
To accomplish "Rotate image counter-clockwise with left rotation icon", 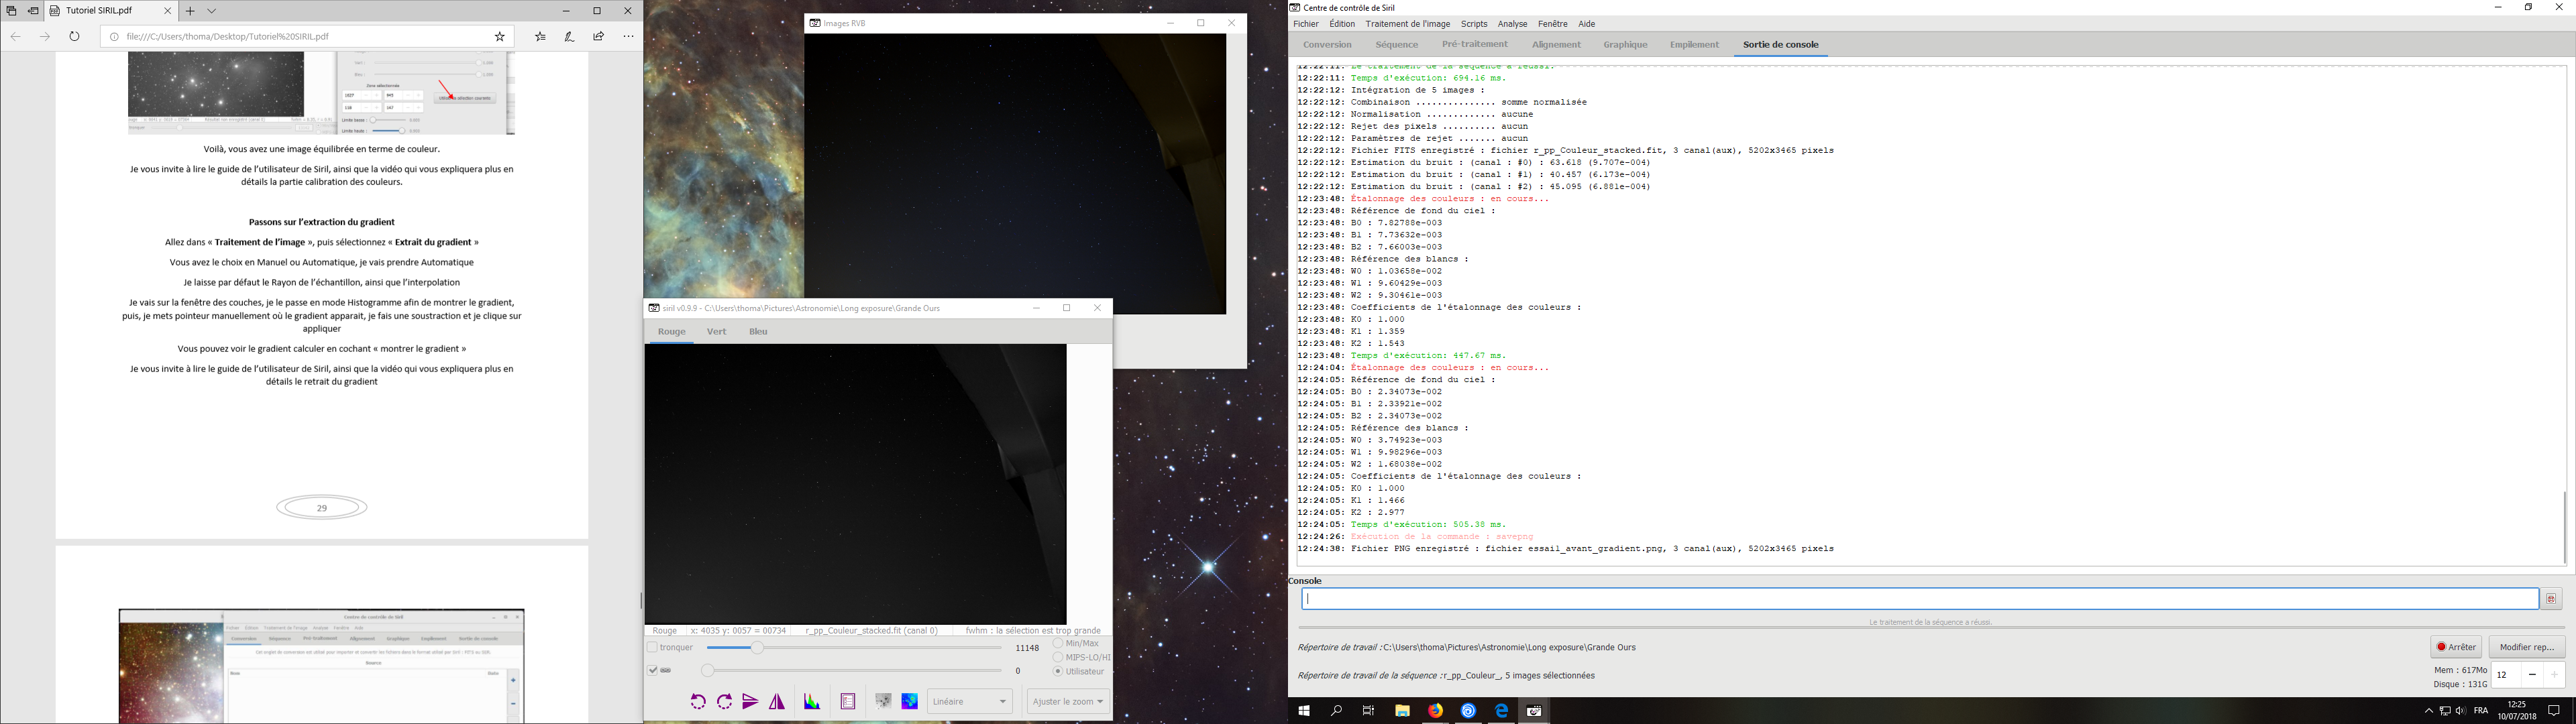I will [698, 702].
